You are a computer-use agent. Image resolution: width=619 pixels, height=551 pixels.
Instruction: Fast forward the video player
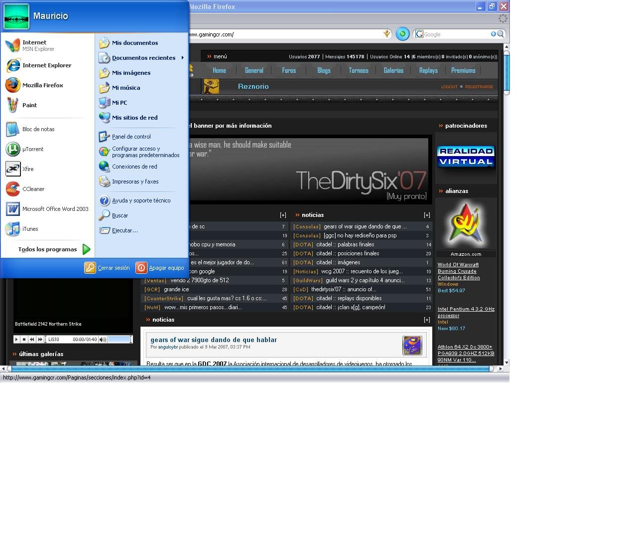(x=40, y=339)
